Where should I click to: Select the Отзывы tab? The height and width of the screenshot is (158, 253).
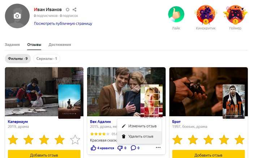click(34, 45)
